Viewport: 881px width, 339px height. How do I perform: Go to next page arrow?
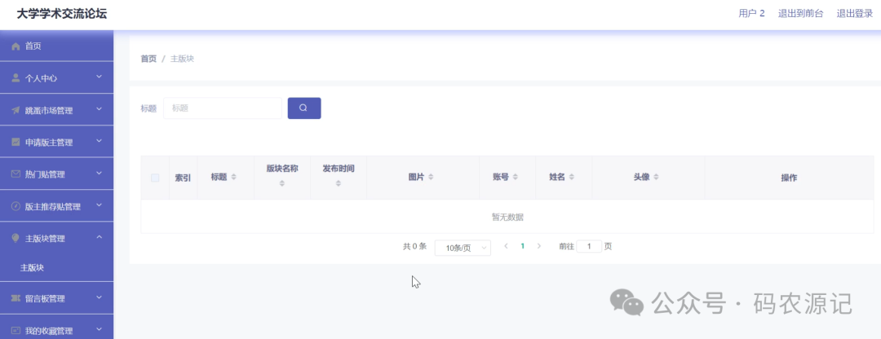pyautogui.click(x=539, y=246)
